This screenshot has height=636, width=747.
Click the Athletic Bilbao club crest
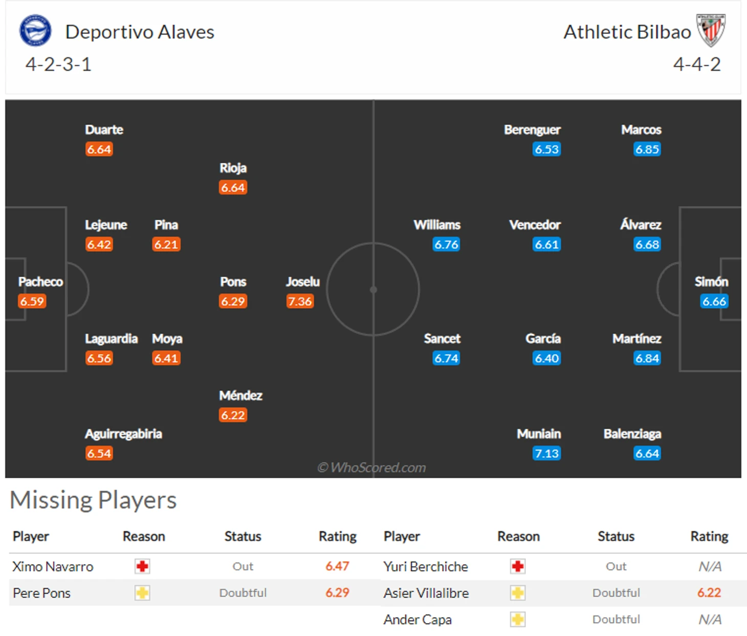click(x=711, y=30)
